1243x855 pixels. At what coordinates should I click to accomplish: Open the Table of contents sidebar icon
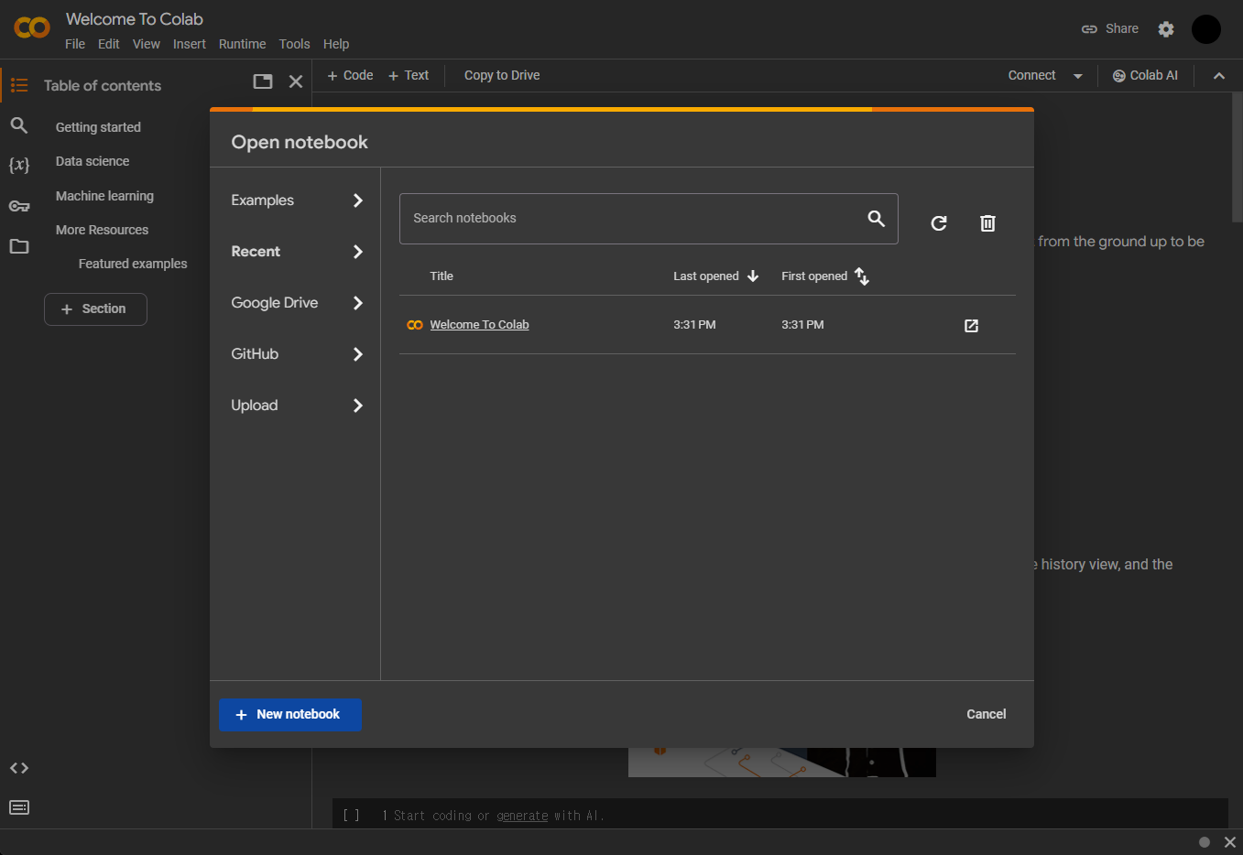click(19, 85)
